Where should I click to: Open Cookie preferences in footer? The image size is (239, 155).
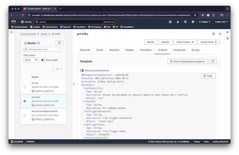[220, 142]
